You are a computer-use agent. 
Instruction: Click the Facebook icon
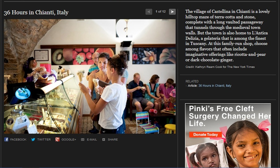(6, 139)
